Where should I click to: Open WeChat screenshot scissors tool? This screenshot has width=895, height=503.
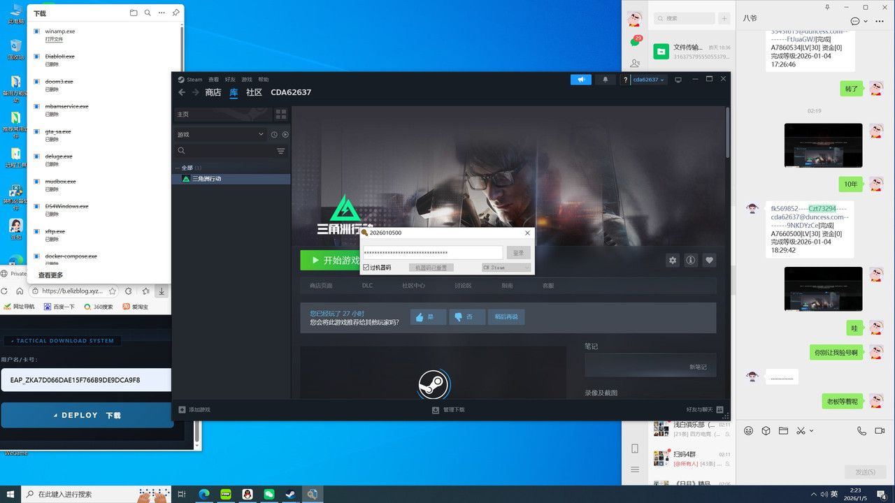pos(801,431)
